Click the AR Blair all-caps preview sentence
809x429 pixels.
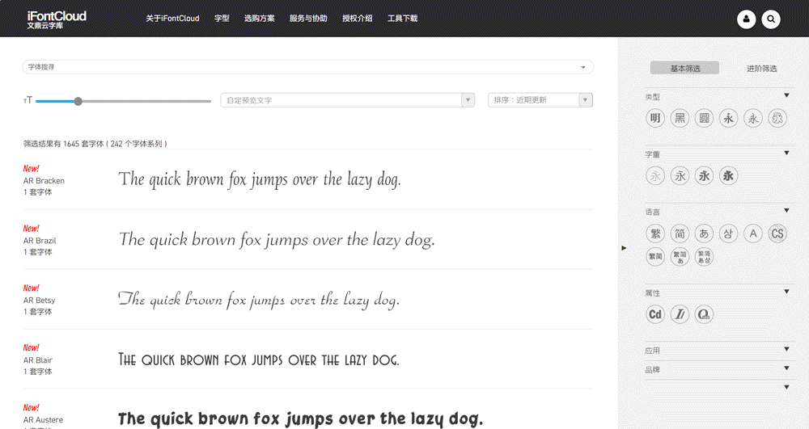(x=259, y=360)
